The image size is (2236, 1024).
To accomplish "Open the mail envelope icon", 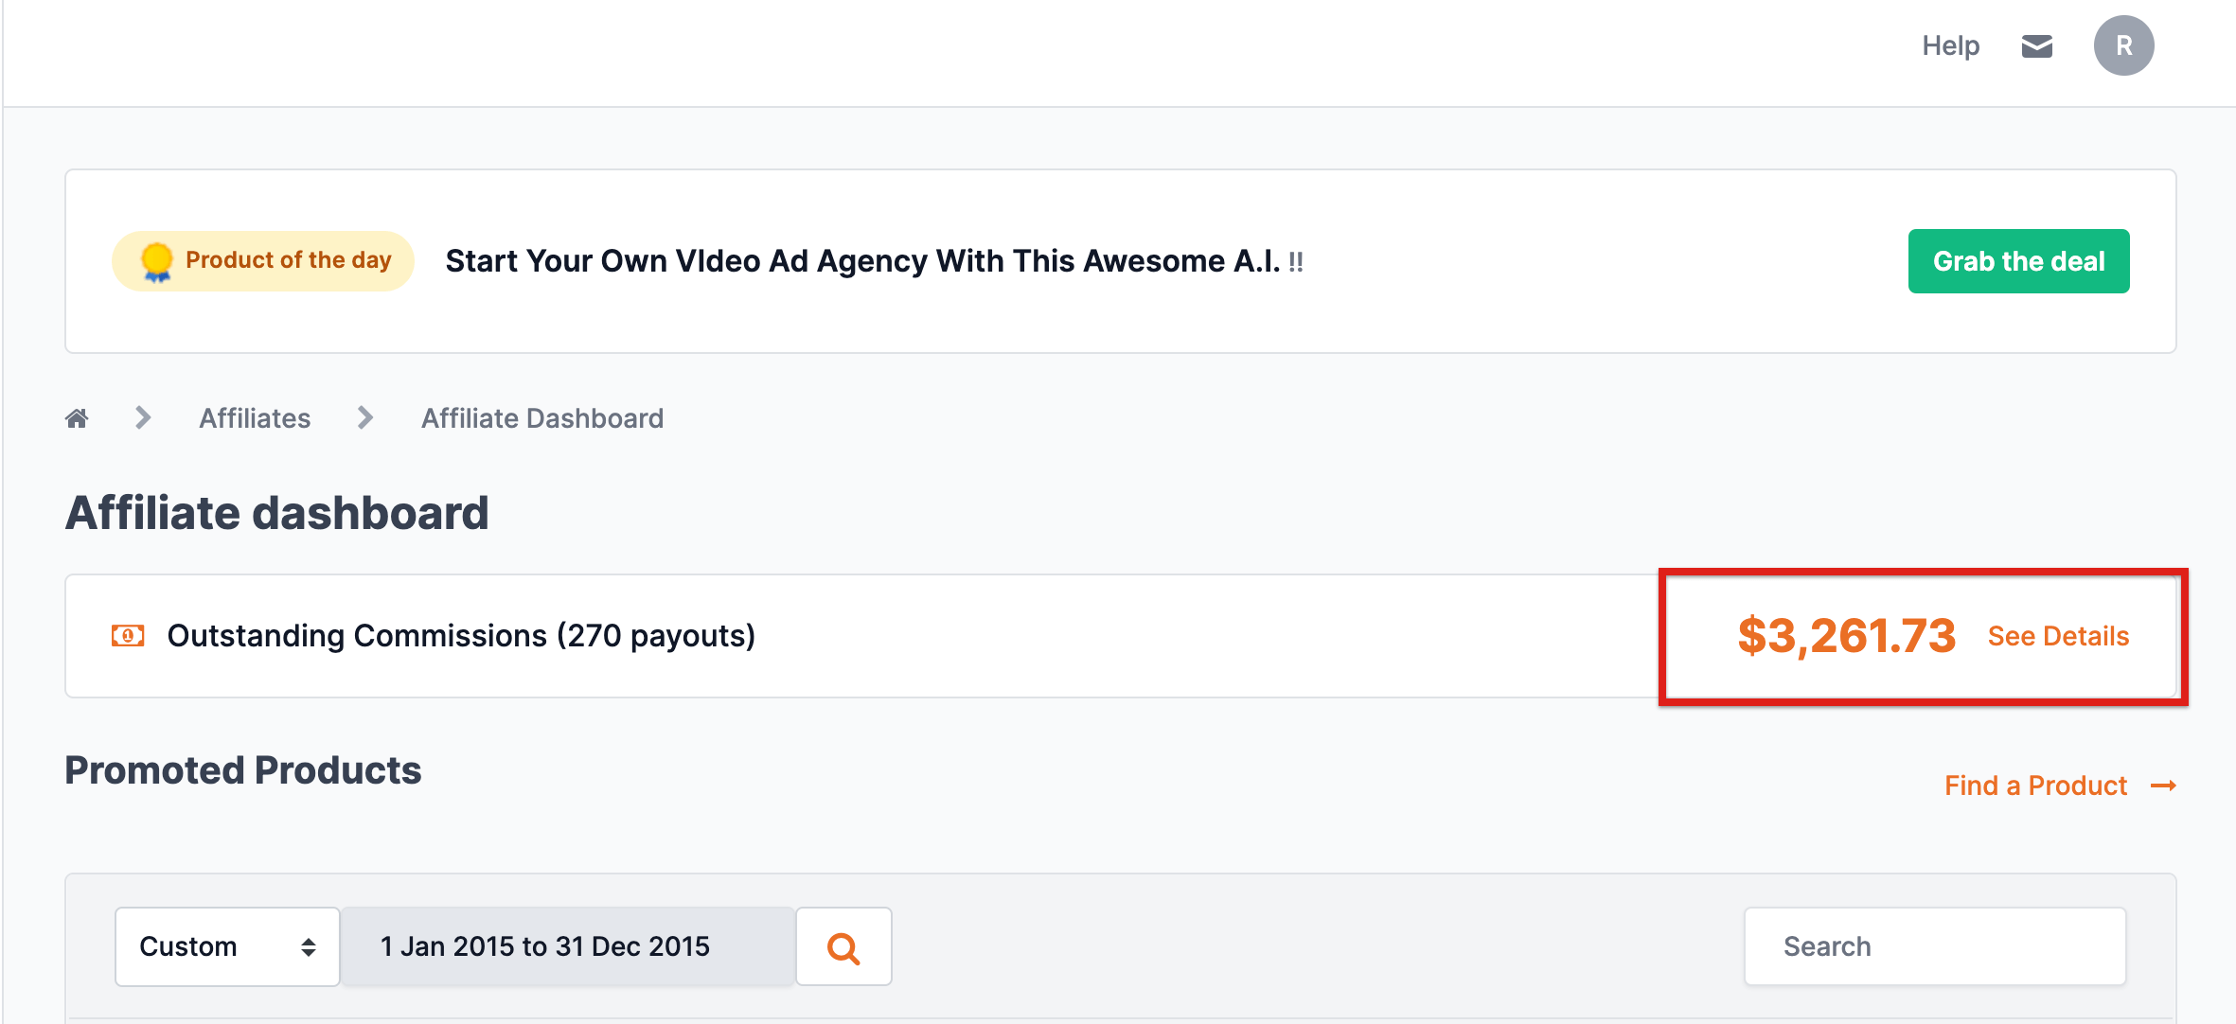I will [x=2036, y=45].
